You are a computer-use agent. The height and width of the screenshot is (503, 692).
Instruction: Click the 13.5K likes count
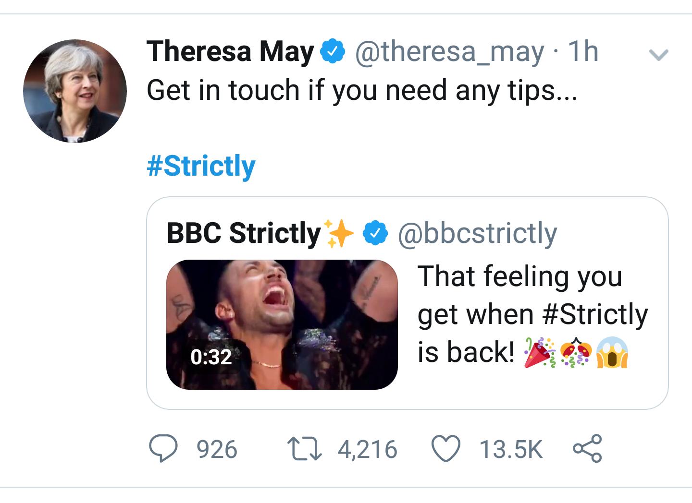click(511, 450)
